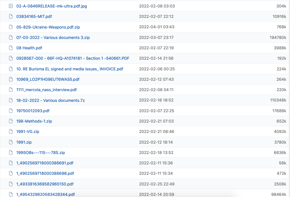Click the file icon next to 03834165-MIT.pdf
290x197 pixels.
[x=11, y=16]
